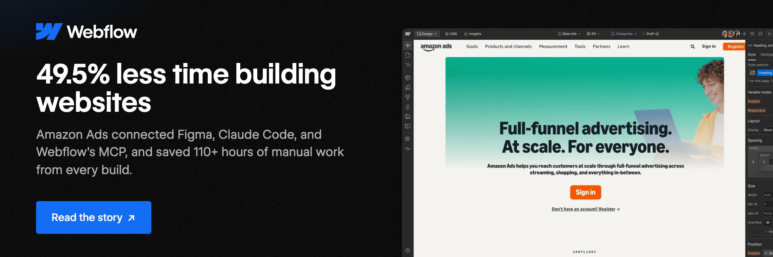Screen dimensions: 773x257
Task: Switch to the CMS tab
Action: coord(451,34)
